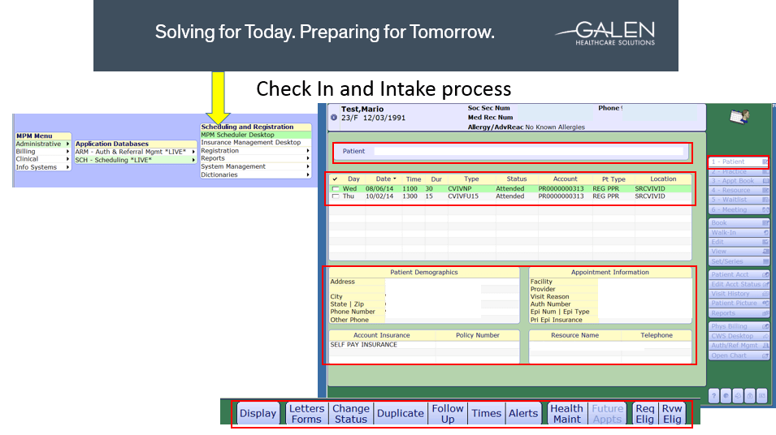Click the clipboard icon in top-right panel
This screenshot has width=776, height=435.
[740, 118]
